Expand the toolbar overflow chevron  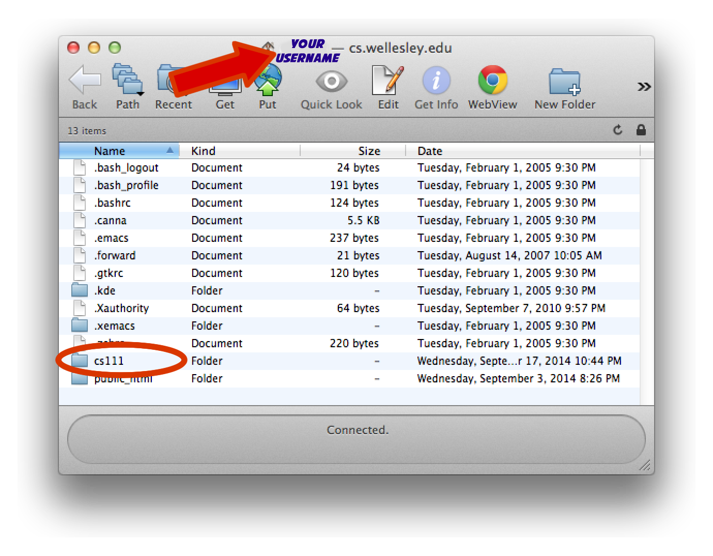(643, 87)
